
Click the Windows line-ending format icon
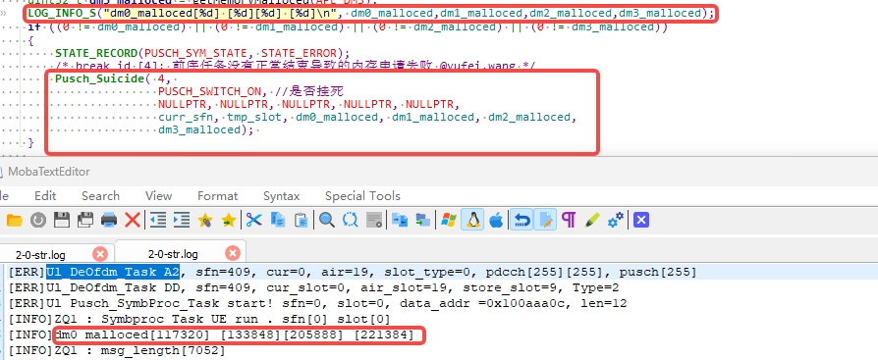click(x=449, y=221)
